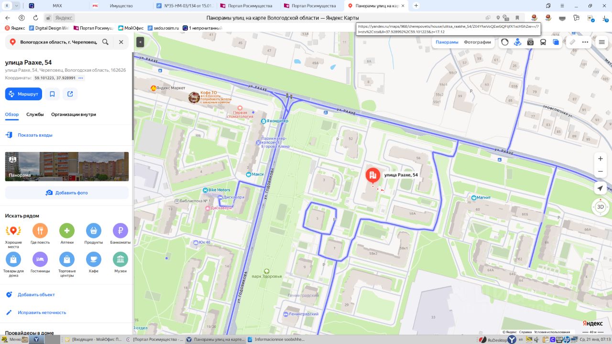Toggle the photos camera layer icon
This screenshot has width=612, height=344.
(530, 42)
